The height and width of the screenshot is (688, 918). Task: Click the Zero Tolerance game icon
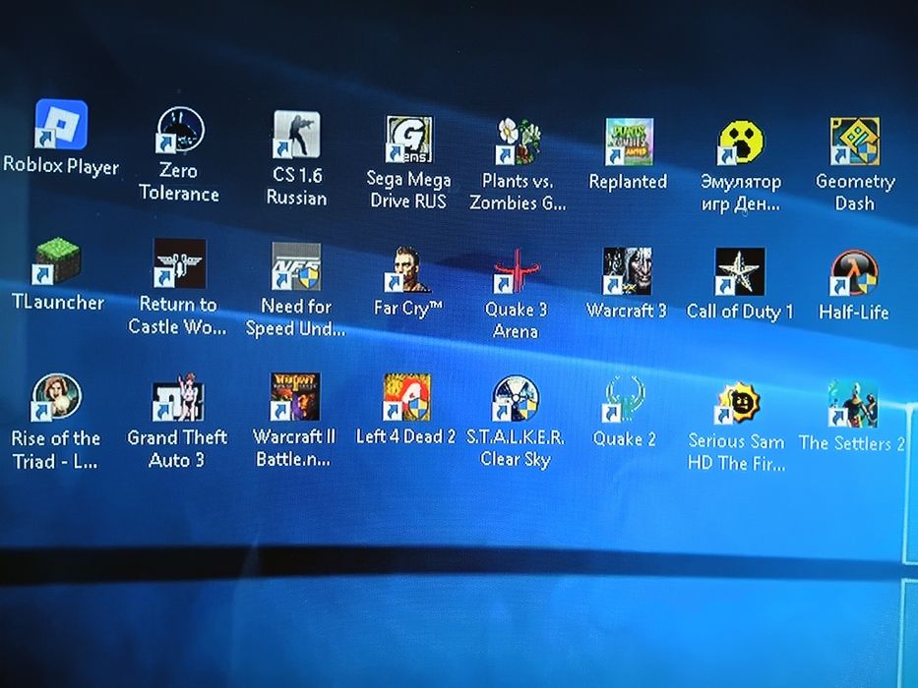click(x=180, y=132)
